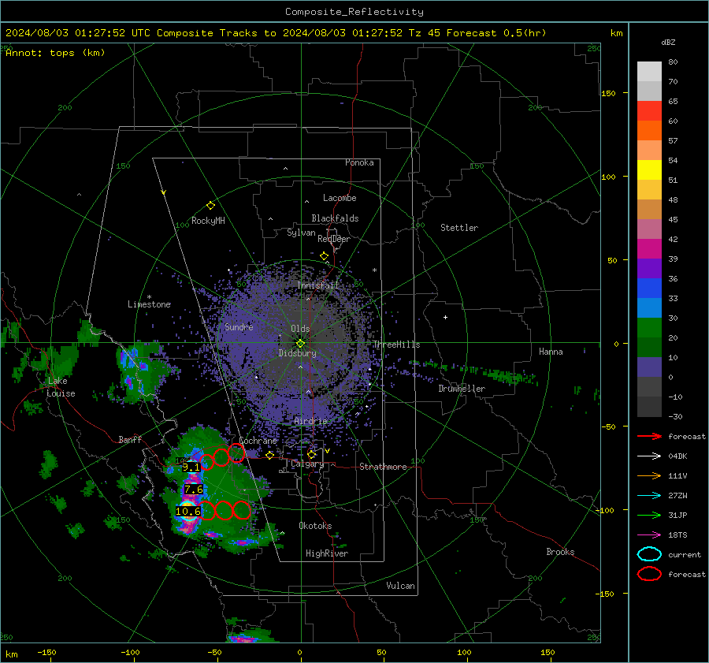This screenshot has width=709, height=663.
Task: Click the timestamp forecast header text
Action: 276,33
